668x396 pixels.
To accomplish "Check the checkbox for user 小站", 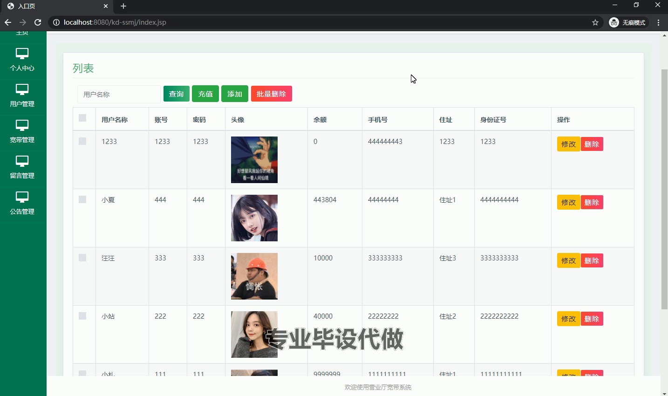I will (x=82, y=316).
